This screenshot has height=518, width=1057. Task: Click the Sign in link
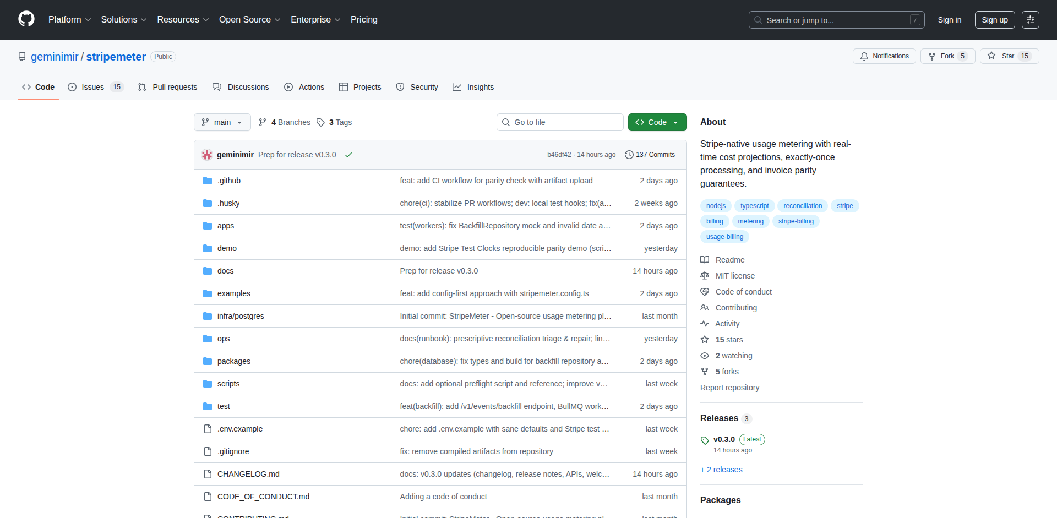(950, 20)
